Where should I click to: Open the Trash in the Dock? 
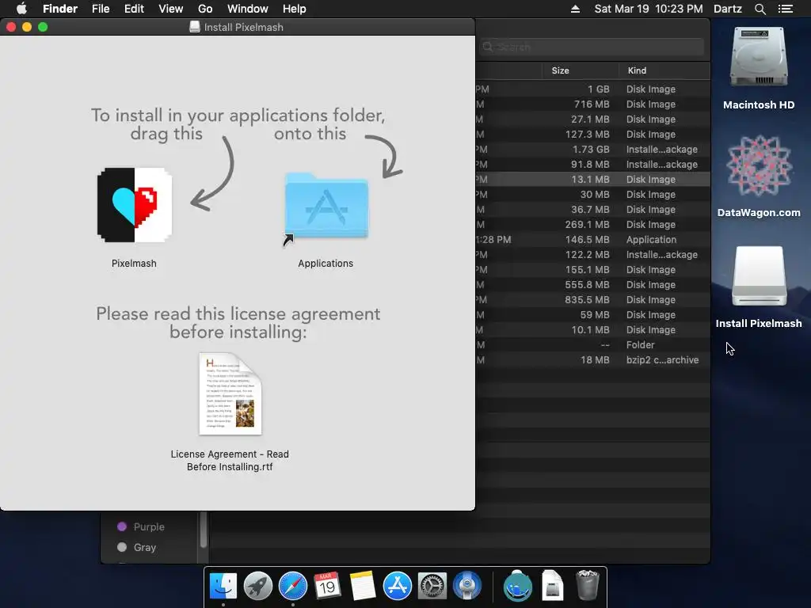587,585
